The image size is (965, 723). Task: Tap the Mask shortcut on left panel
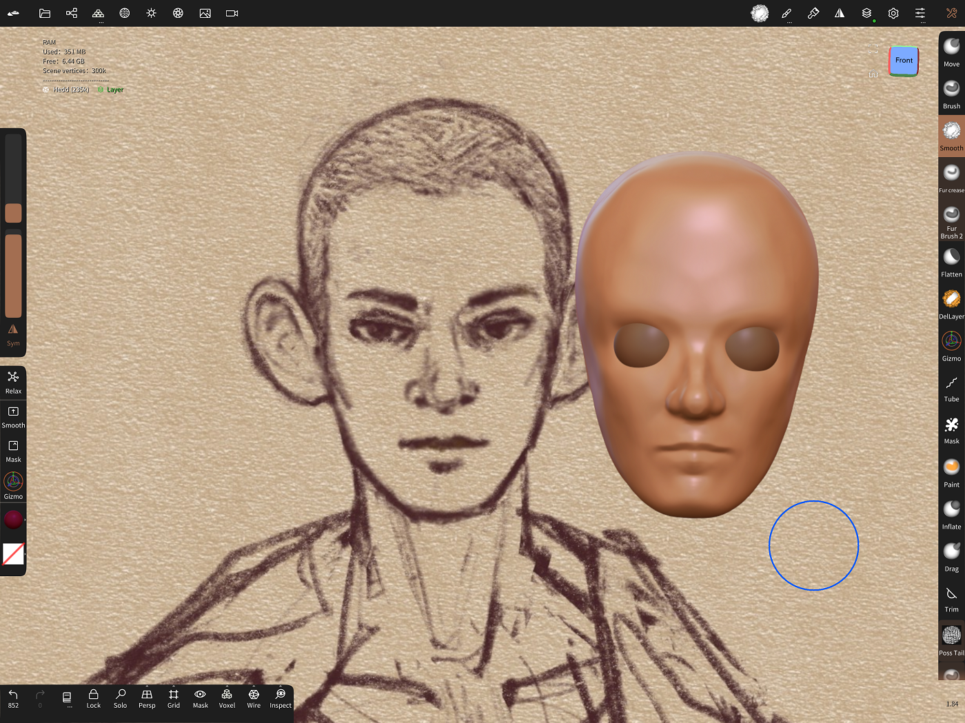pyautogui.click(x=13, y=451)
